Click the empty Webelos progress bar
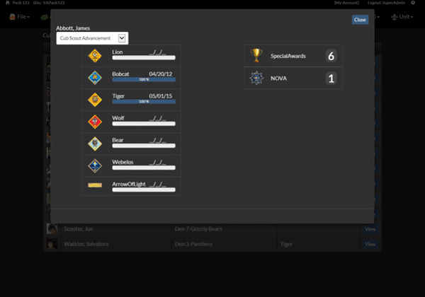This screenshot has height=297, width=425. [144, 168]
